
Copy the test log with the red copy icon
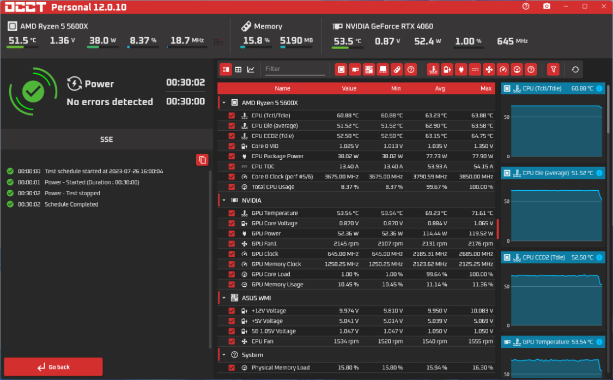202,160
